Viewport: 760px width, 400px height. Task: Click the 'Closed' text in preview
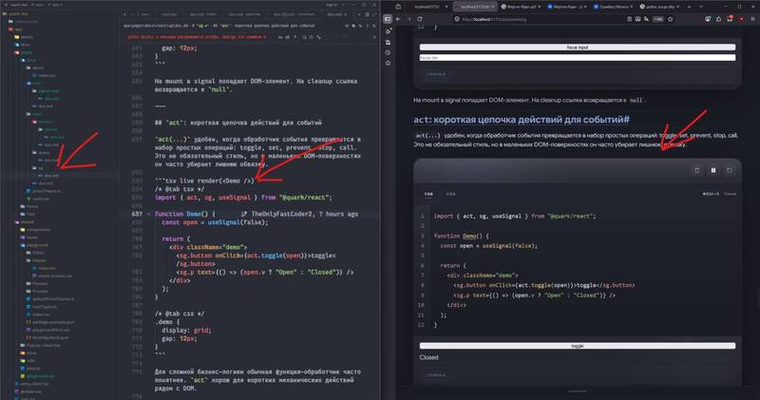pyautogui.click(x=428, y=357)
